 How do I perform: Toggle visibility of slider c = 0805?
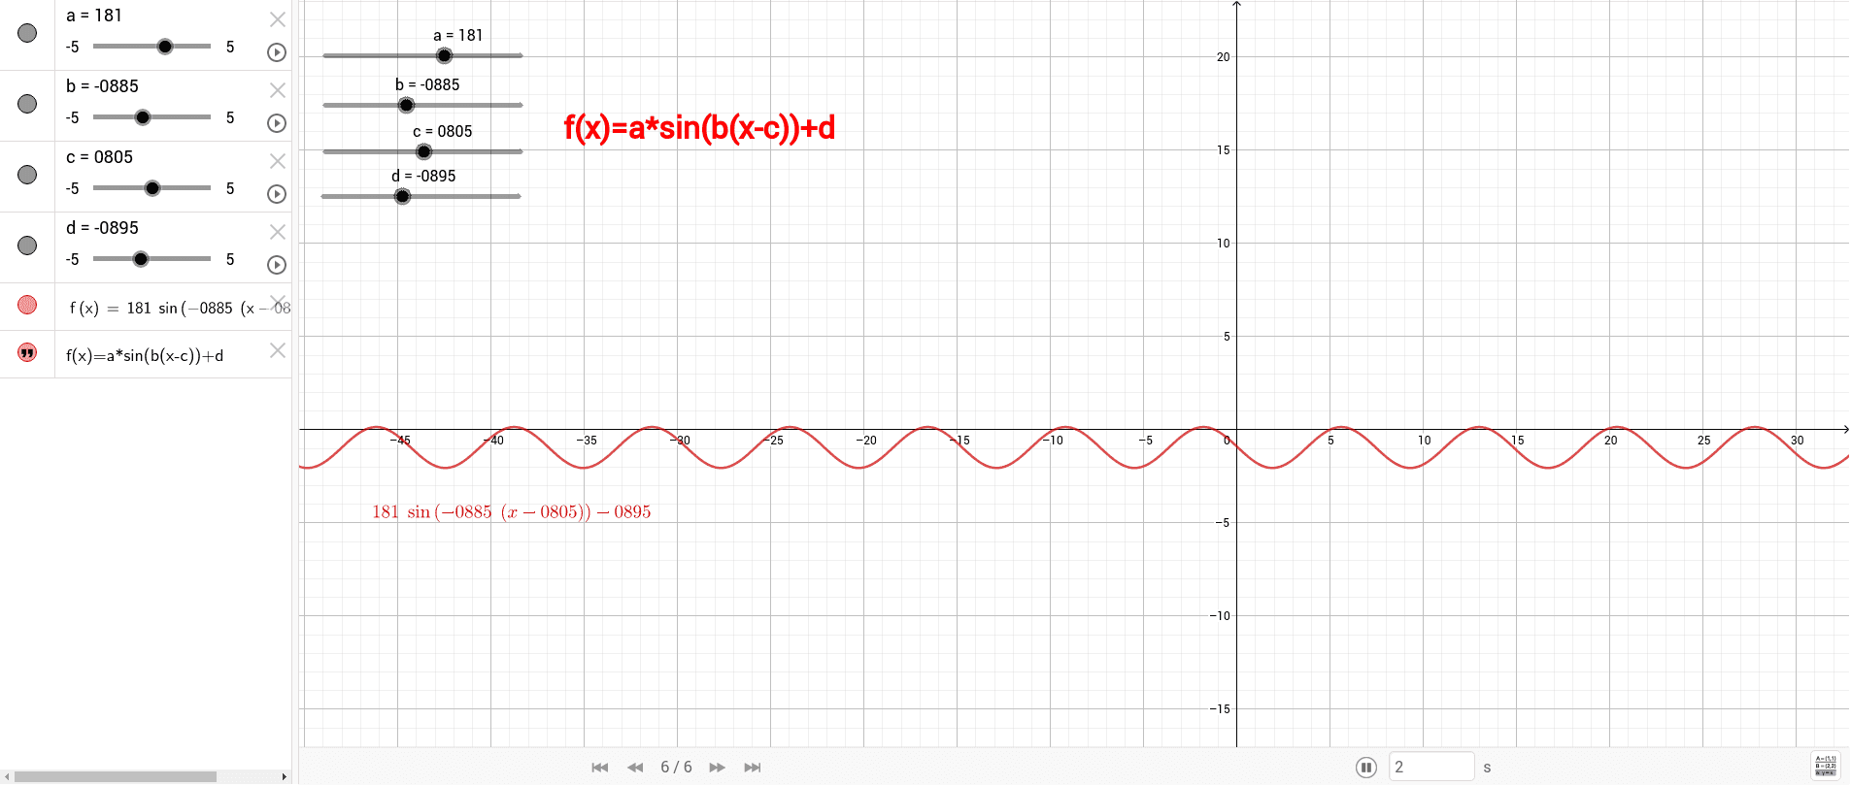point(27,175)
